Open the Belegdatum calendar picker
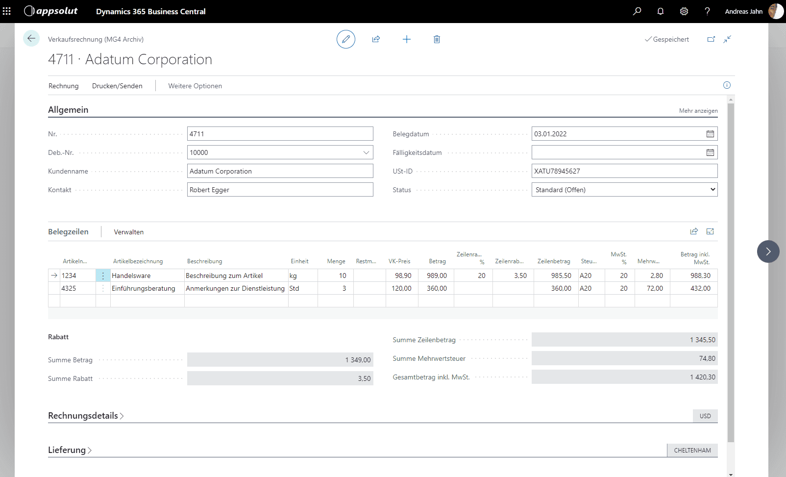Viewport: 786px width, 477px height. (710, 134)
